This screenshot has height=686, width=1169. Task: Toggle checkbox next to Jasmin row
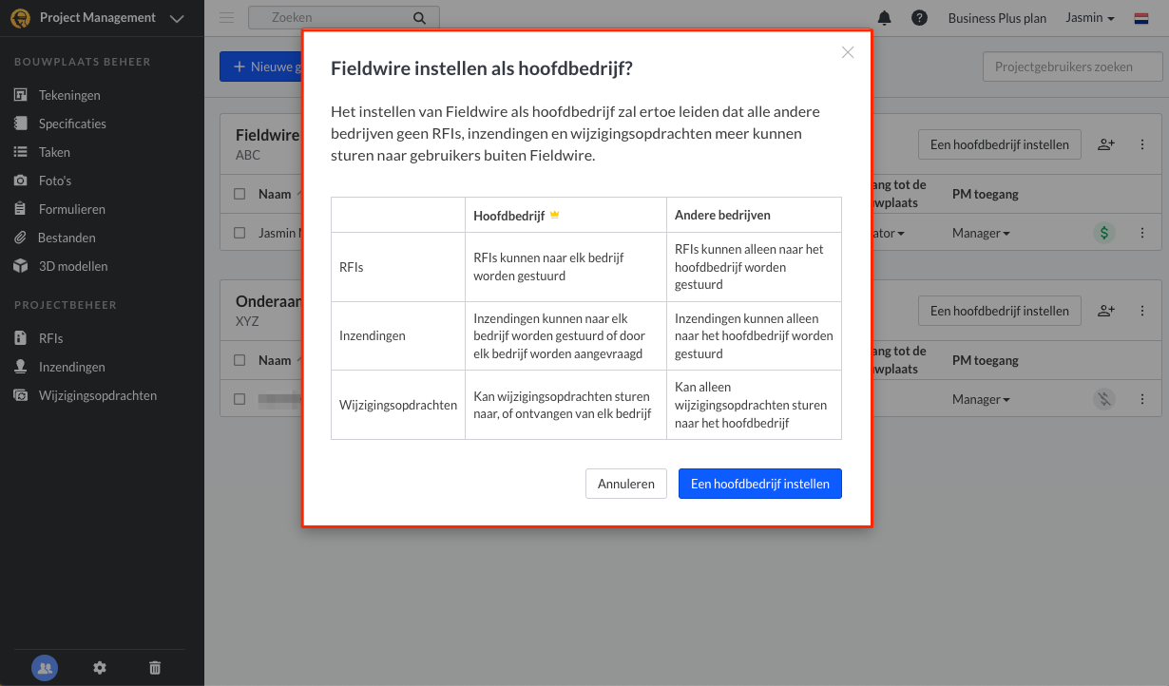coord(240,233)
